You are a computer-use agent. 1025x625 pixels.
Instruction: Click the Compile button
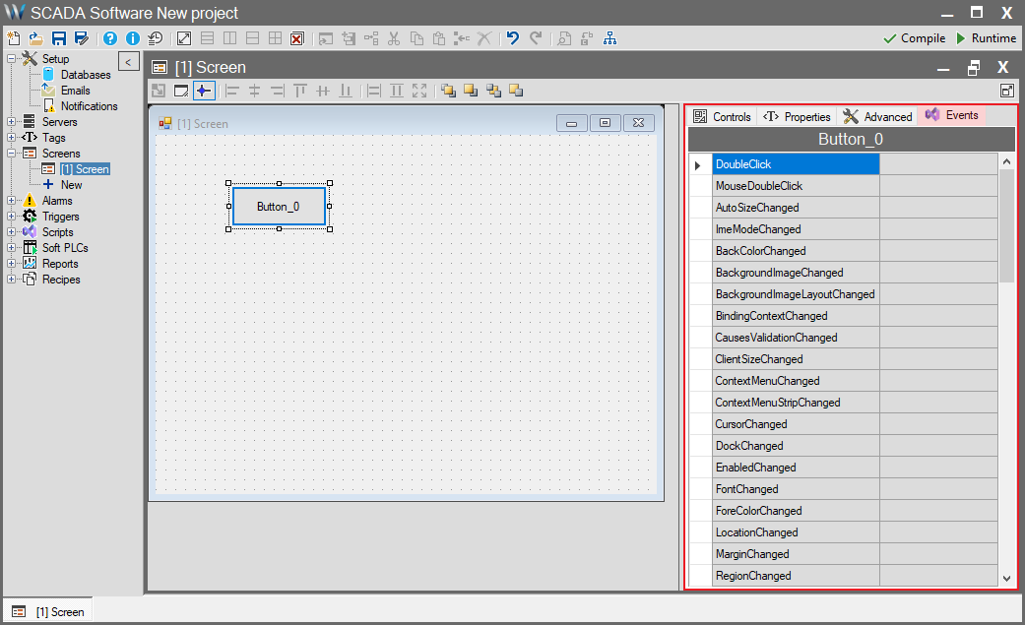[x=914, y=38]
